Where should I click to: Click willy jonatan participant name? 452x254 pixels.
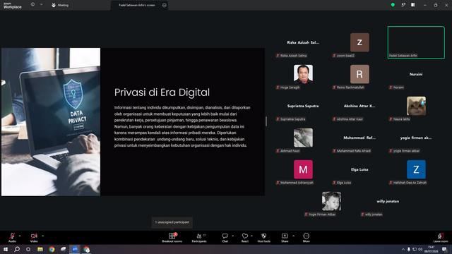tap(388, 201)
